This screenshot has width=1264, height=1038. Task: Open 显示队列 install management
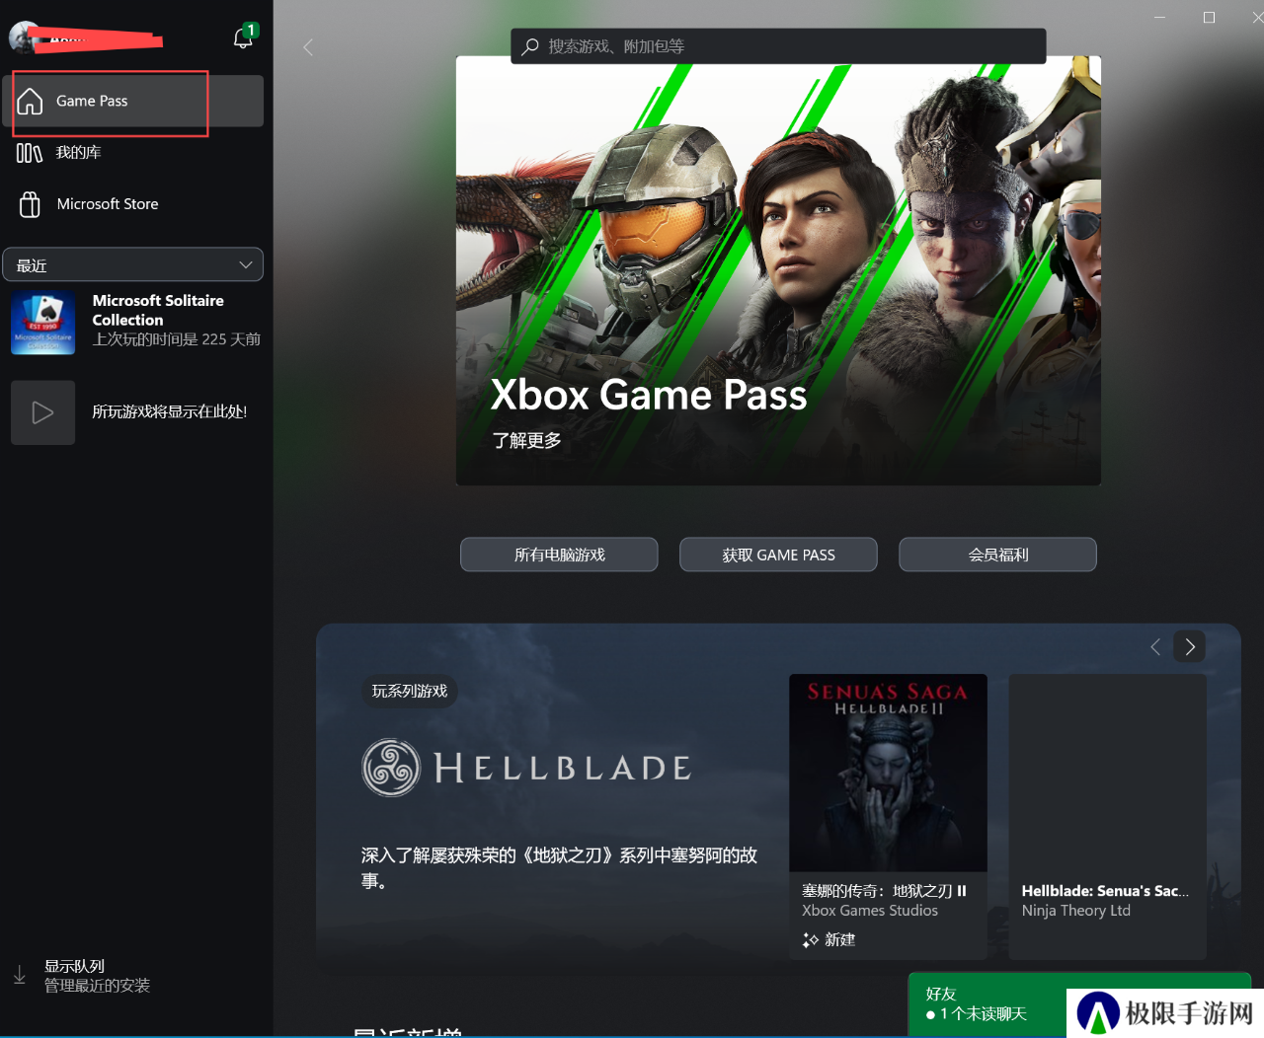(x=97, y=976)
